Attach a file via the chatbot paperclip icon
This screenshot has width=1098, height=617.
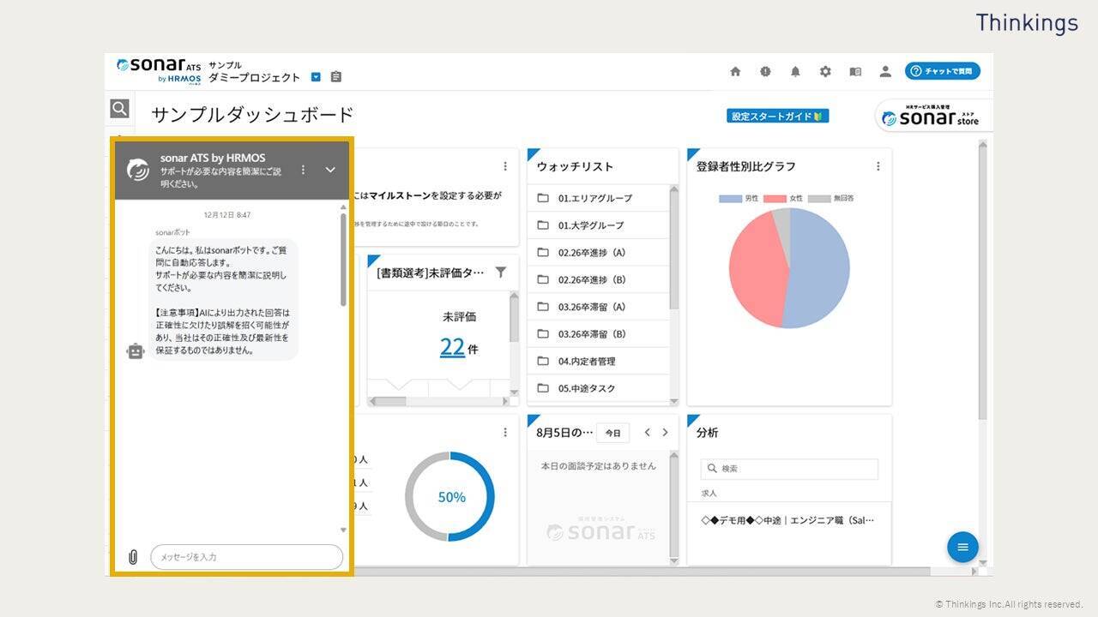point(134,556)
